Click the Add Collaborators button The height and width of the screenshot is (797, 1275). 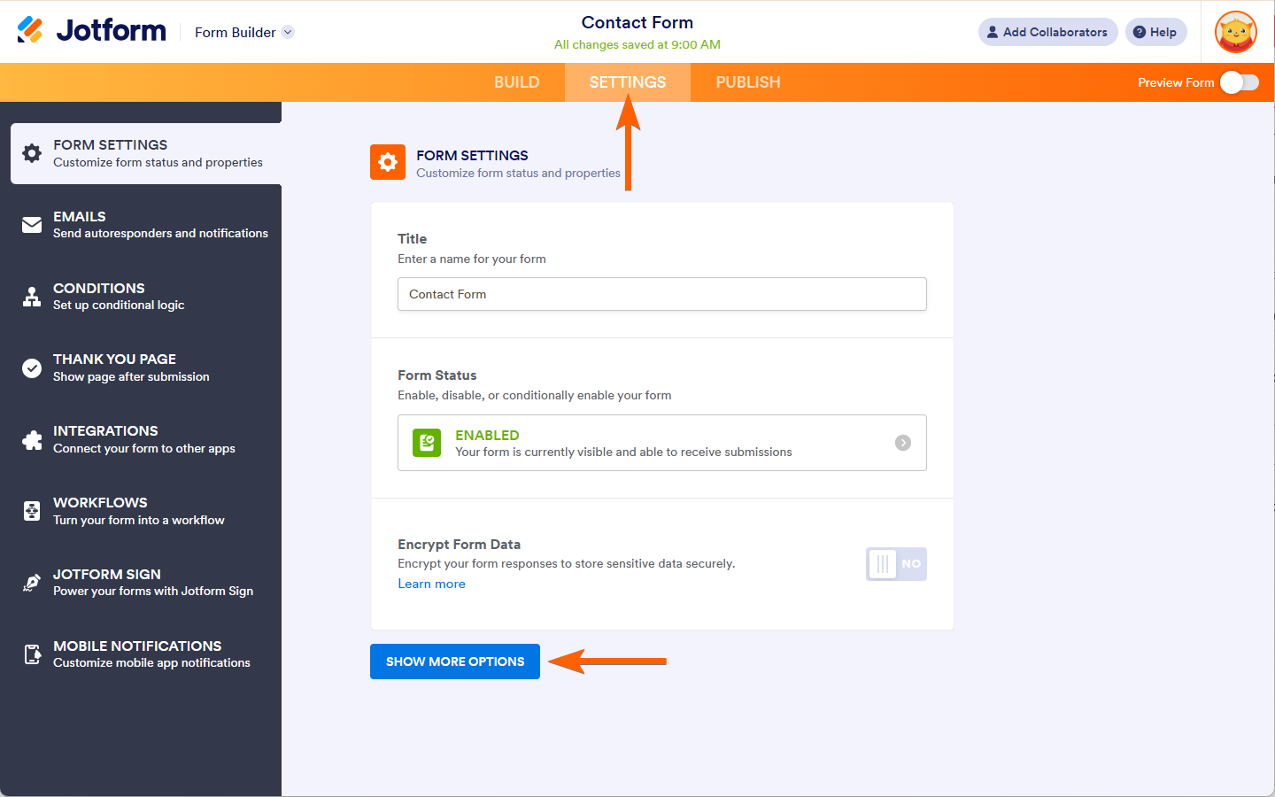pyautogui.click(x=1048, y=32)
